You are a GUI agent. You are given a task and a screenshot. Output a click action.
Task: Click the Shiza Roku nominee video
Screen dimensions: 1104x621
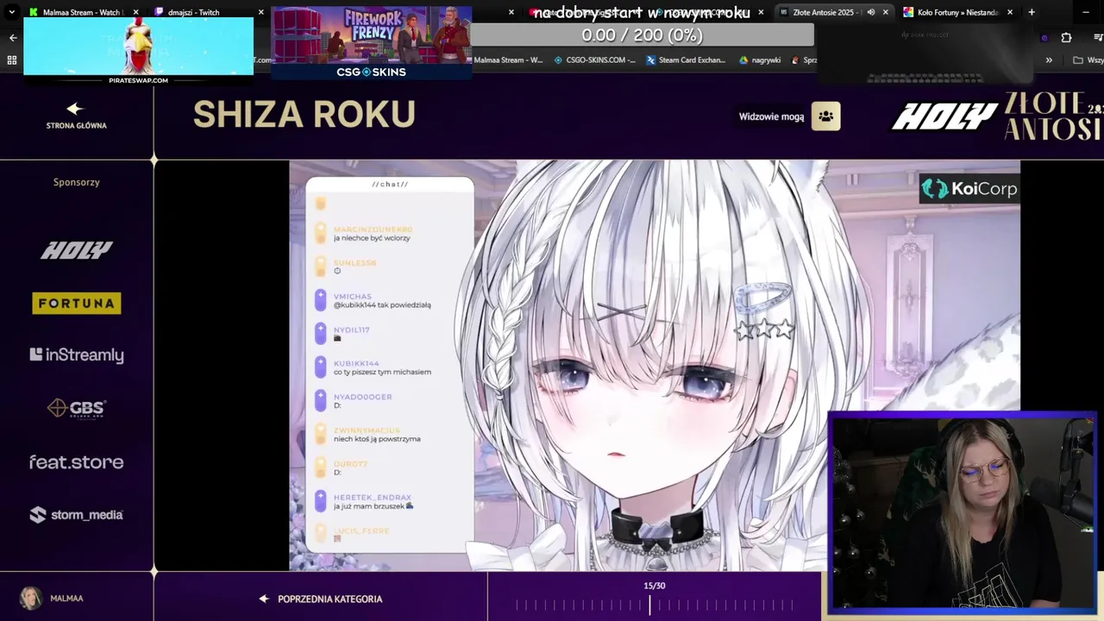click(x=655, y=365)
